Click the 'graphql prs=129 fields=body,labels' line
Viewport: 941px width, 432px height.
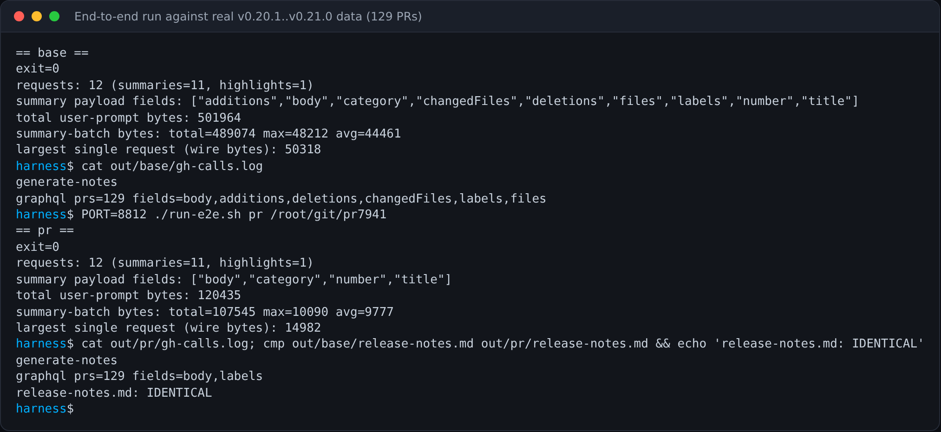(x=139, y=376)
